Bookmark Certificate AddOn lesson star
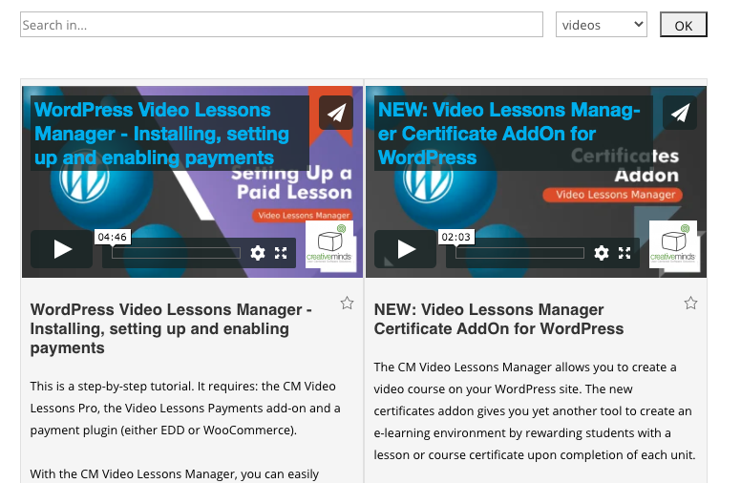The width and height of the screenshot is (741, 483). pyautogui.click(x=690, y=303)
